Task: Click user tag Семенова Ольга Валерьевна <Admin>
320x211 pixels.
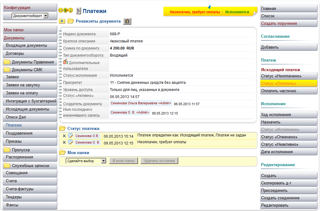Action: pos(141,103)
